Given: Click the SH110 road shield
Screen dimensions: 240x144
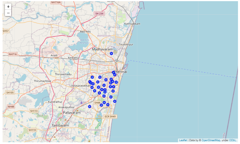Looking at the screenshot, I should point(32,130).
